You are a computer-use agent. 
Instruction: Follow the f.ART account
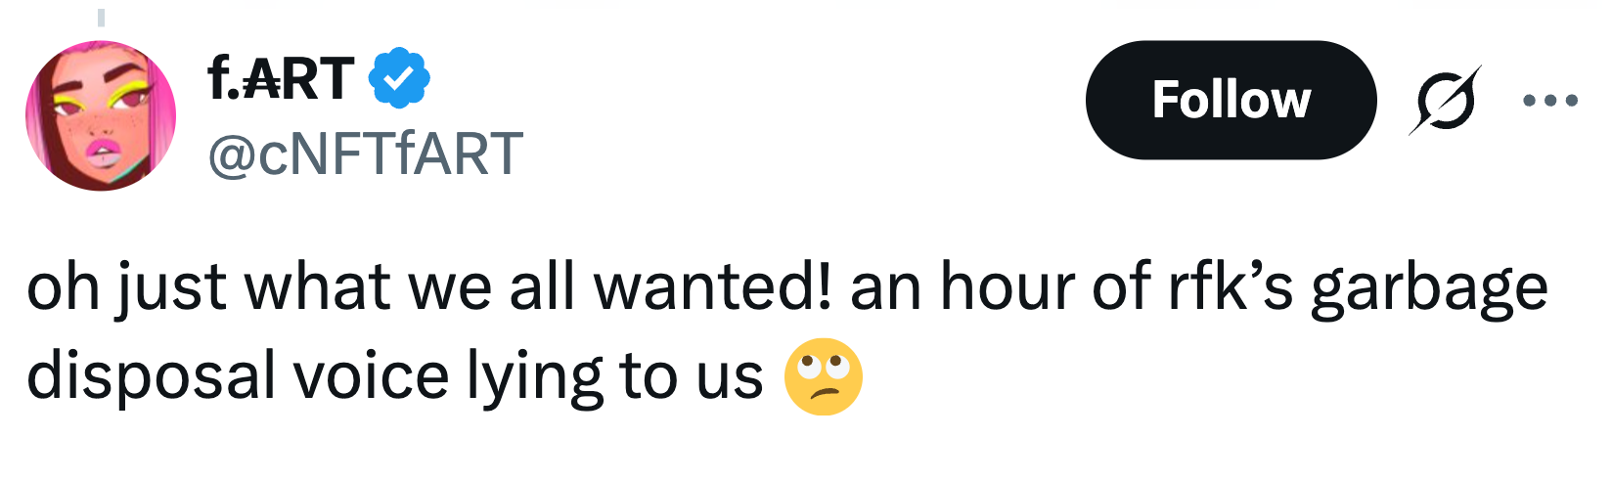(1231, 100)
